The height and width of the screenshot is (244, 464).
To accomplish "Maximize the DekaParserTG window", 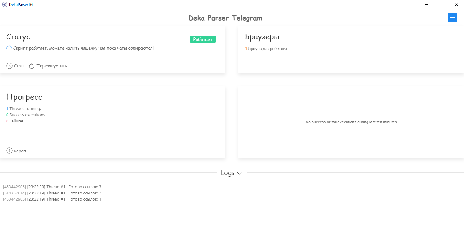I will 442,5.
